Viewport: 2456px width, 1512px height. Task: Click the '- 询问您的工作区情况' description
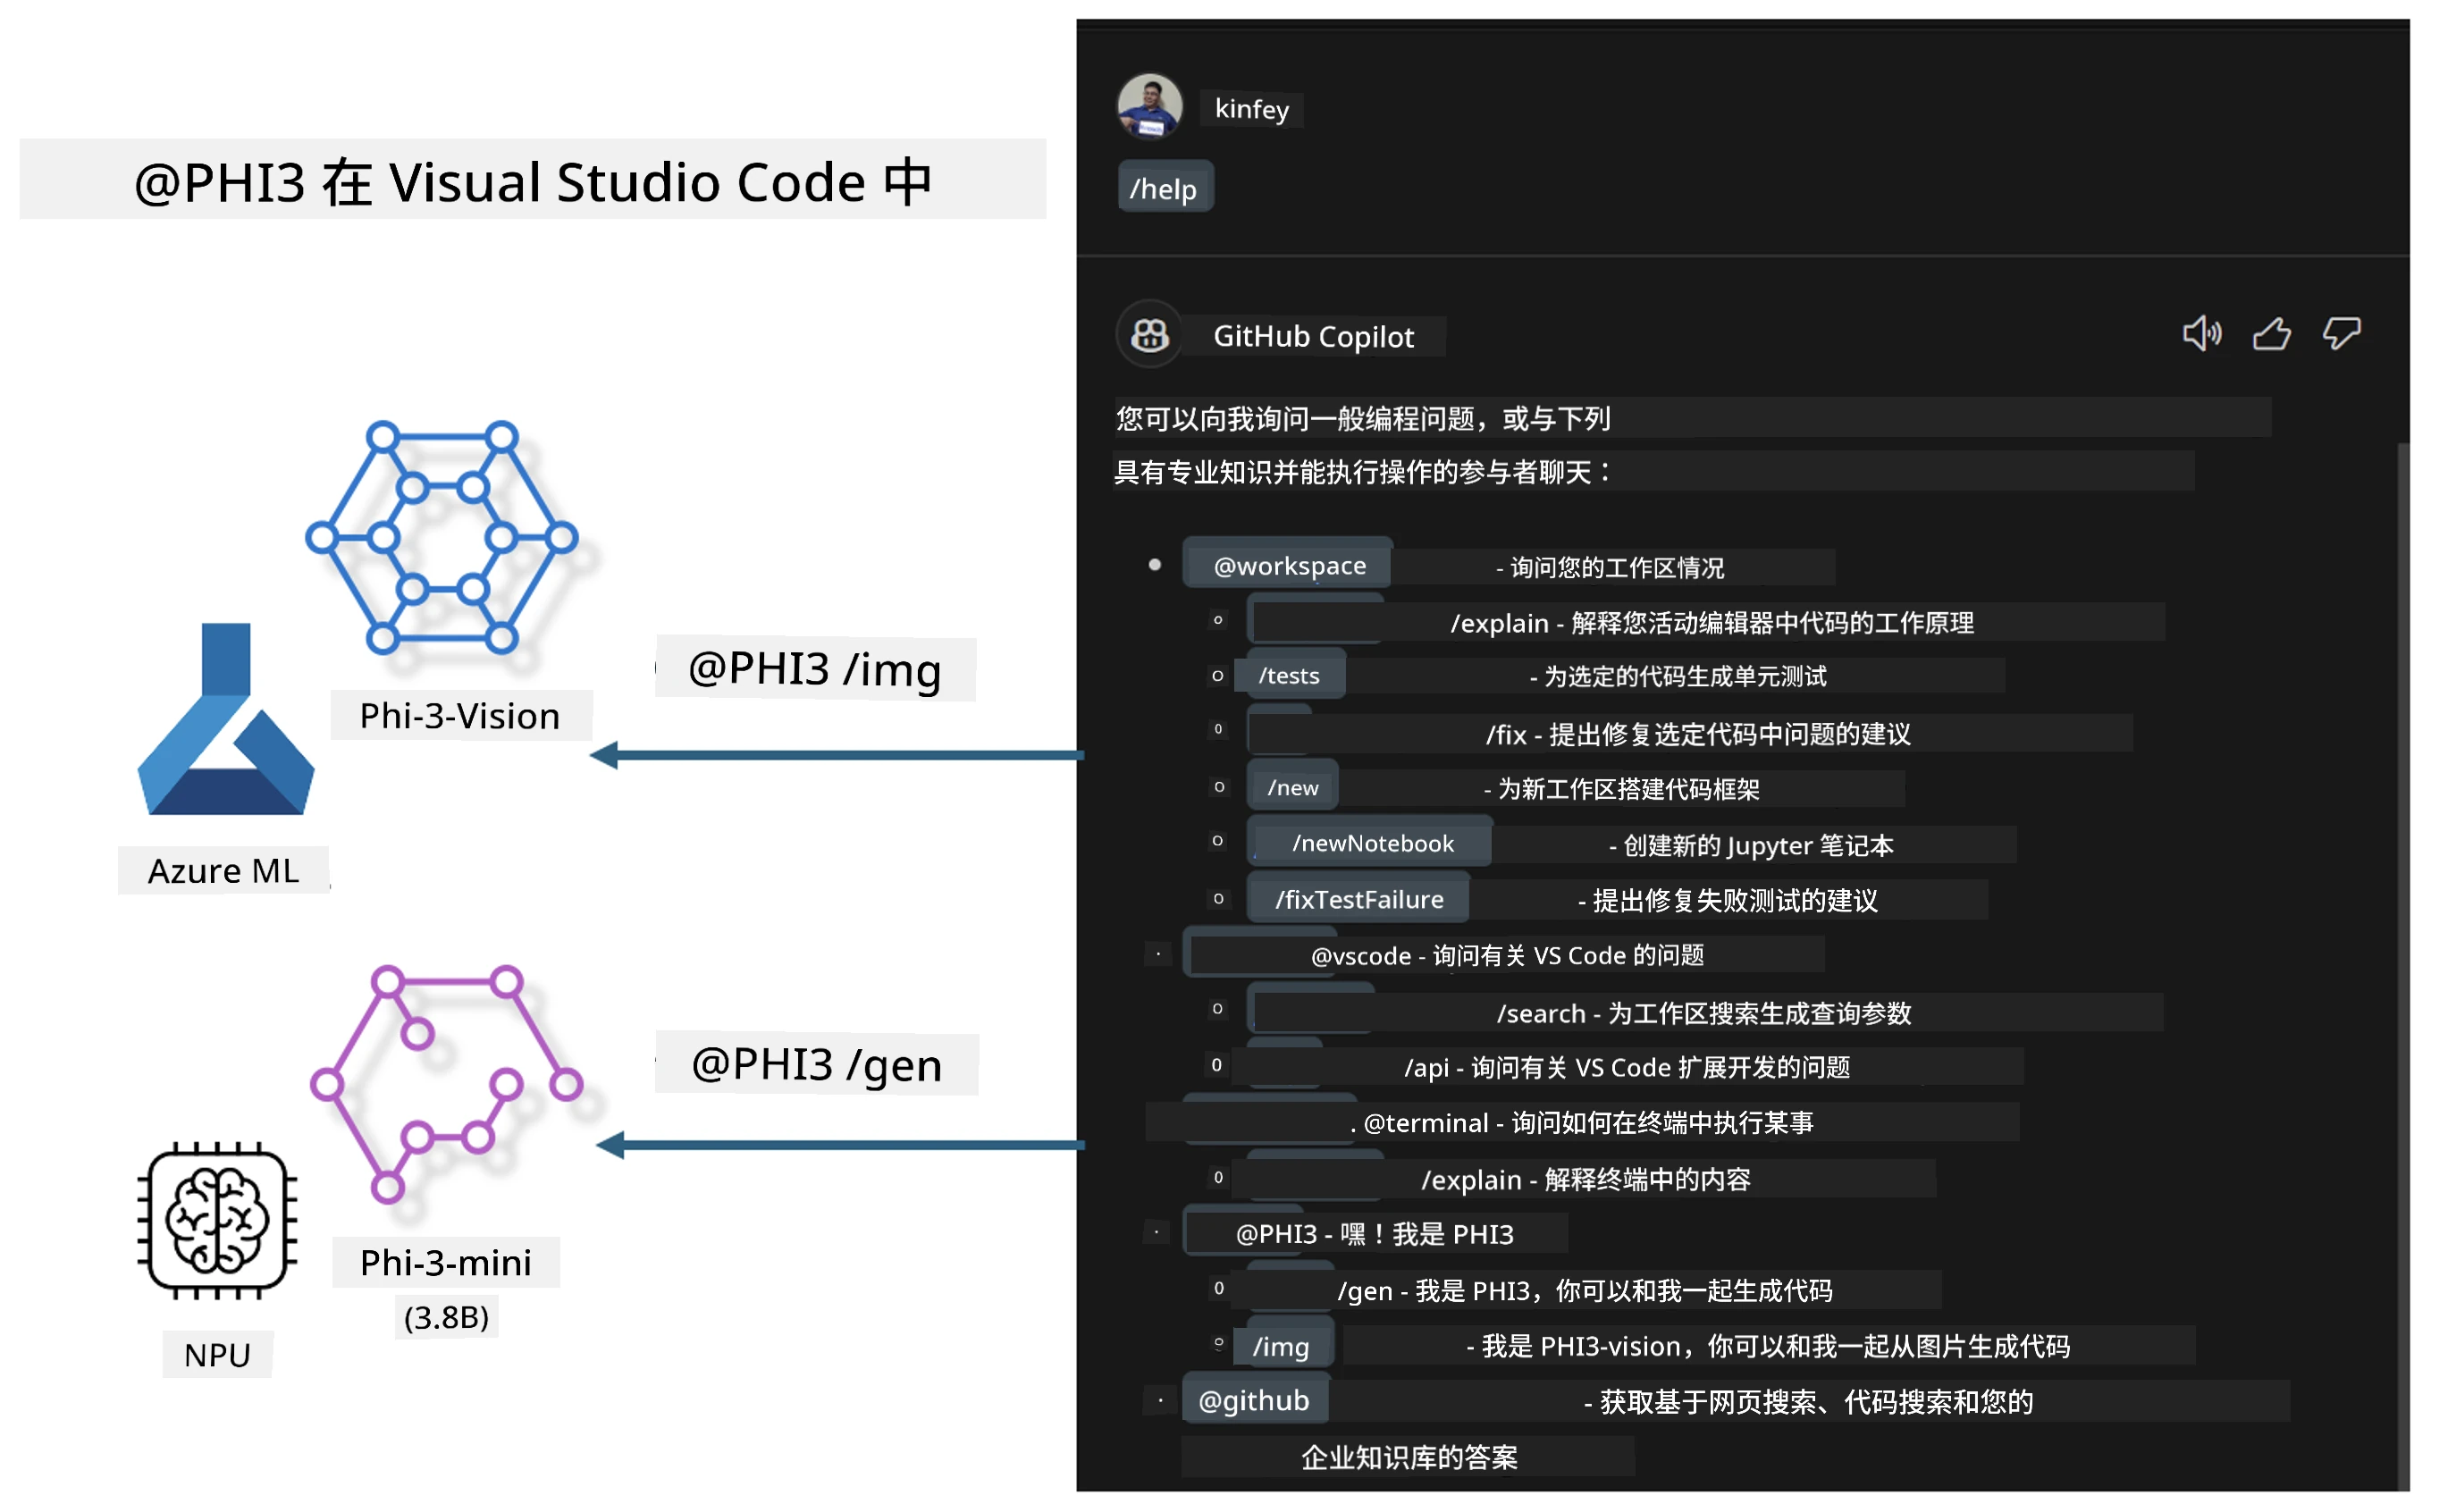pyautogui.click(x=1610, y=567)
